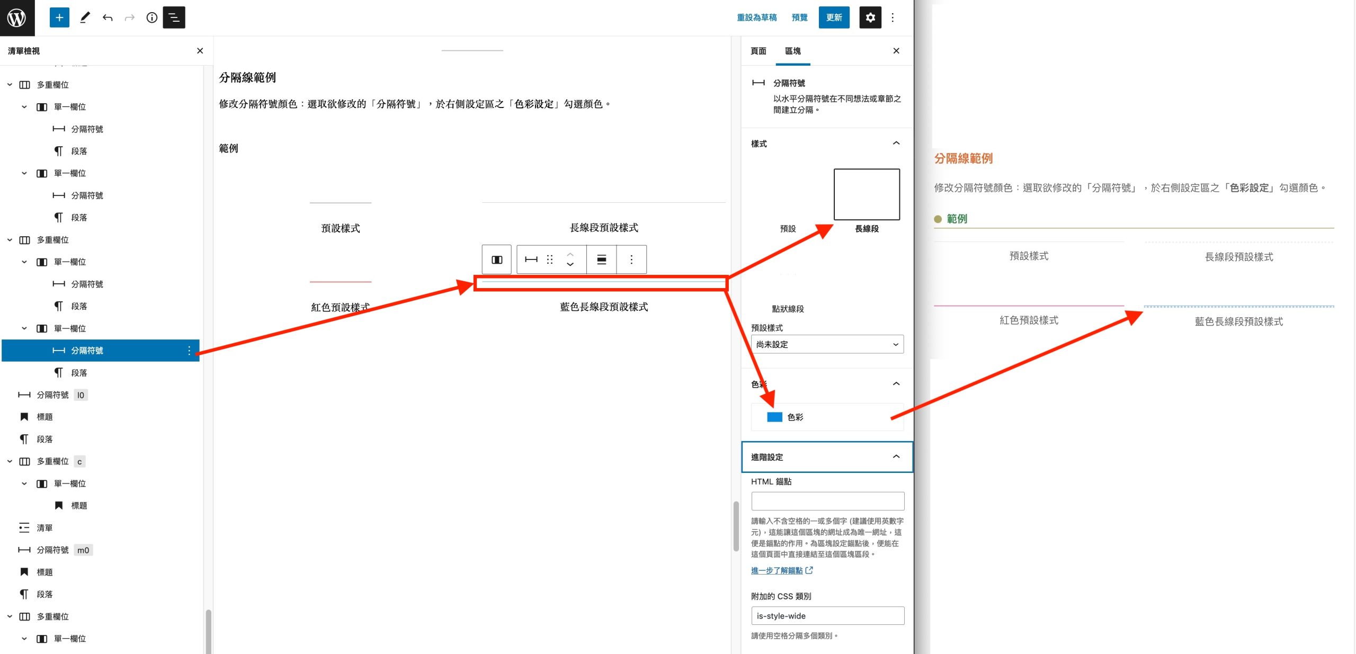Screen dimensions: 1356x654
Task: Click the HTML 錨點 input field
Action: pyautogui.click(x=827, y=501)
